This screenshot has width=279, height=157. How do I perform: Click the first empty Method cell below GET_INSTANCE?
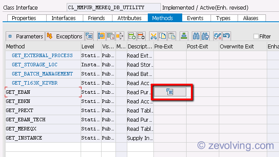point(43,147)
